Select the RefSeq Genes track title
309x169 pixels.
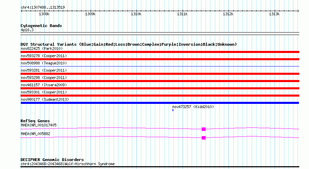[x=35, y=121]
